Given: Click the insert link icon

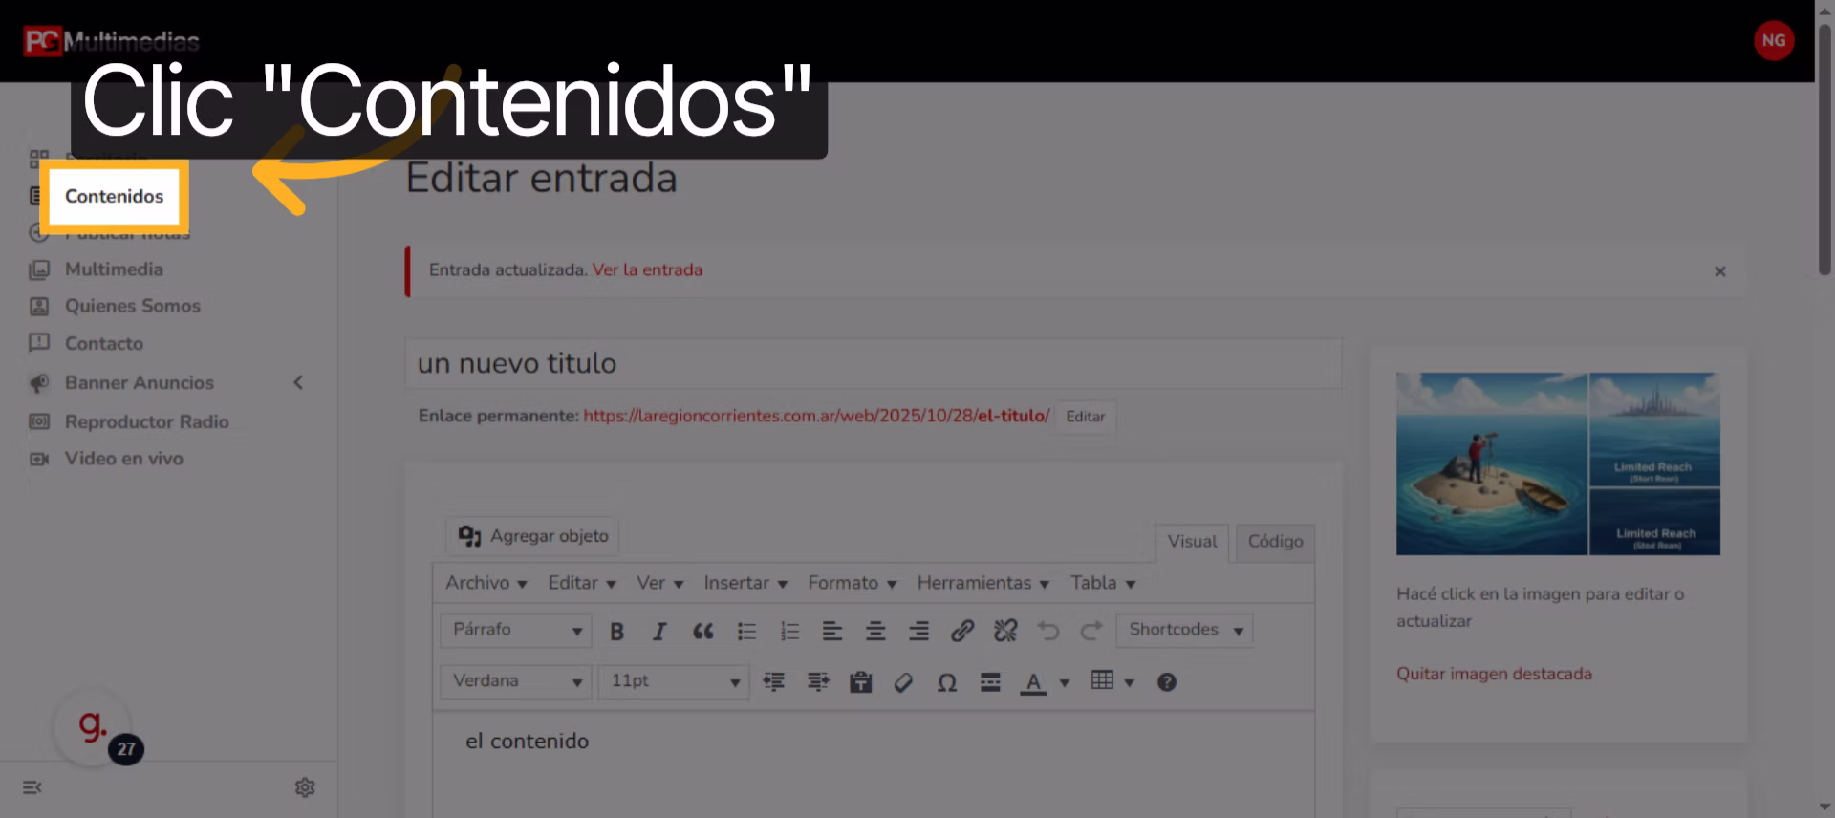Looking at the screenshot, I should 961,631.
